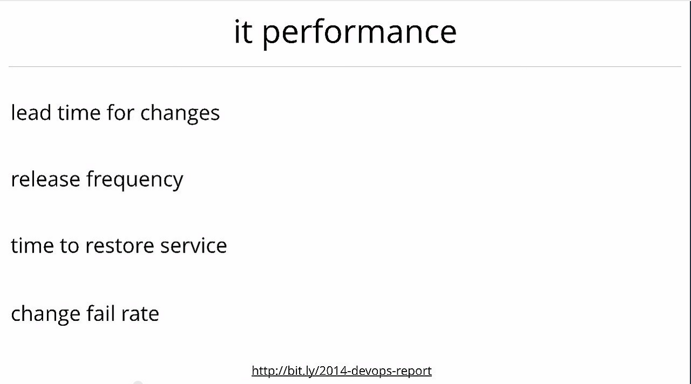Click the small gray mark at slide bottom
The height and width of the screenshot is (384, 691).
tap(138, 382)
